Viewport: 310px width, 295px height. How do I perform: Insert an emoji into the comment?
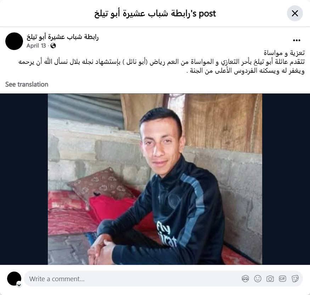click(258, 279)
